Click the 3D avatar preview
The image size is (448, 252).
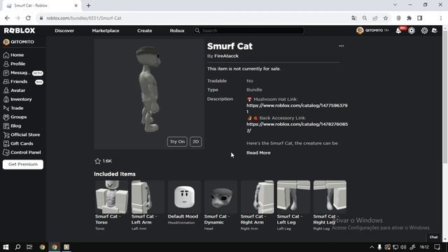click(x=149, y=94)
